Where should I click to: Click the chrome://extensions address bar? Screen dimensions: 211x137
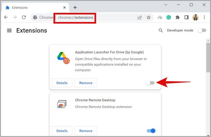(x=92, y=18)
